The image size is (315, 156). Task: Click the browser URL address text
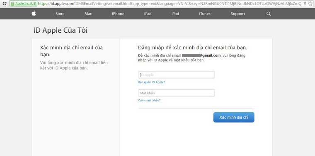pyautogui.click(x=170, y=3)
